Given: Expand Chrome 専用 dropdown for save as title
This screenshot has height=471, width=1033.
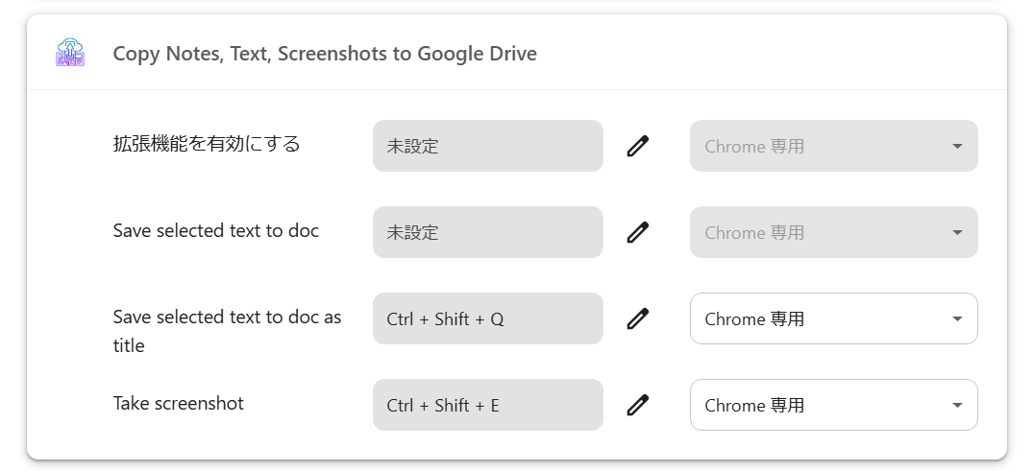Looking at the screenshot, I should pos(833,318).
